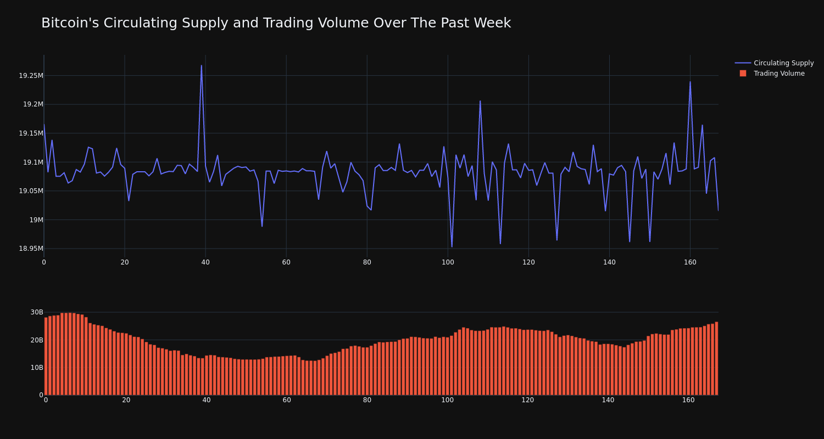
Task: Click the last trading volume bar
Action: (x=716, y=358)
